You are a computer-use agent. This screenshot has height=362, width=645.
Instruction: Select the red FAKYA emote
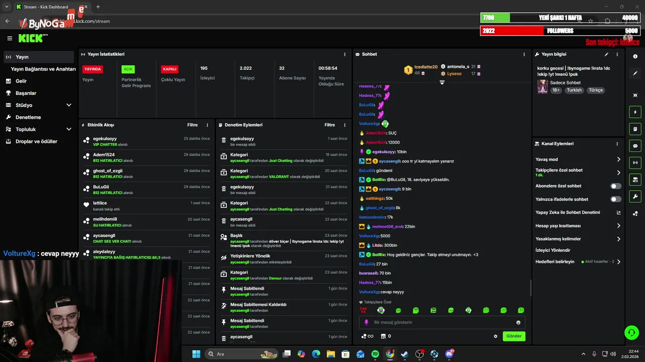tap(363, 310)
